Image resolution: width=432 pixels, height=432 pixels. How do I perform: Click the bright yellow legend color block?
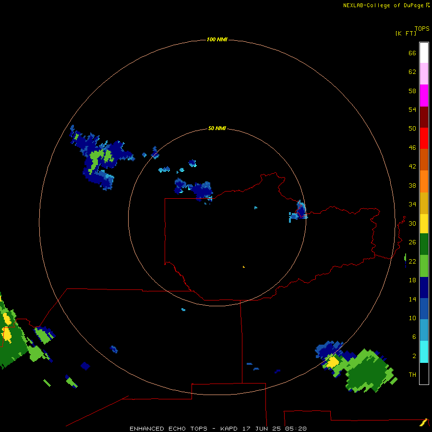[424, 224]
